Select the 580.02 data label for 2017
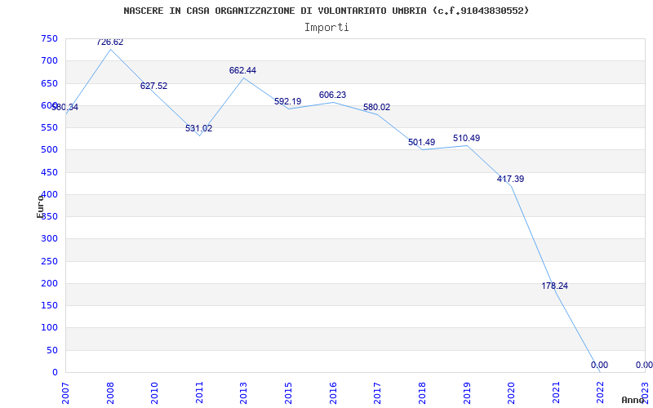The width and height of the screenshot is (653, 408). coord(377,107)
